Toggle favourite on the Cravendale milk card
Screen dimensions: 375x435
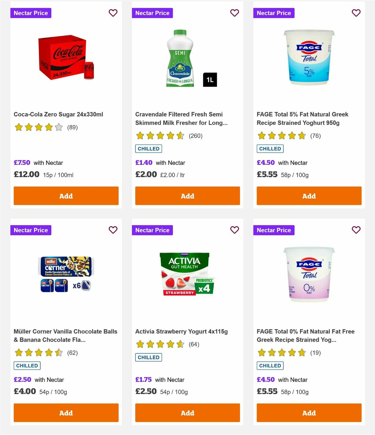pos(234,13)
